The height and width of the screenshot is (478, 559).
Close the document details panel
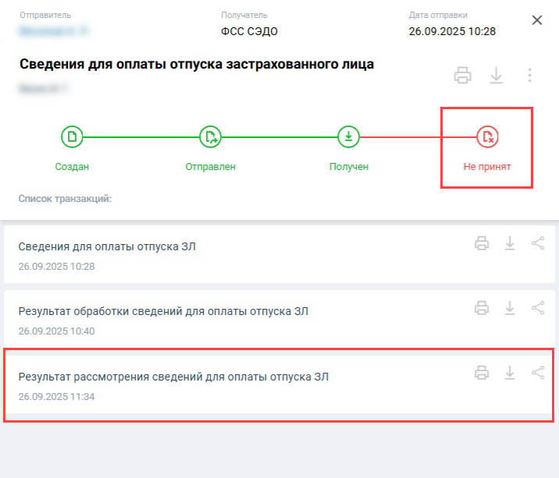pos(537,20)
